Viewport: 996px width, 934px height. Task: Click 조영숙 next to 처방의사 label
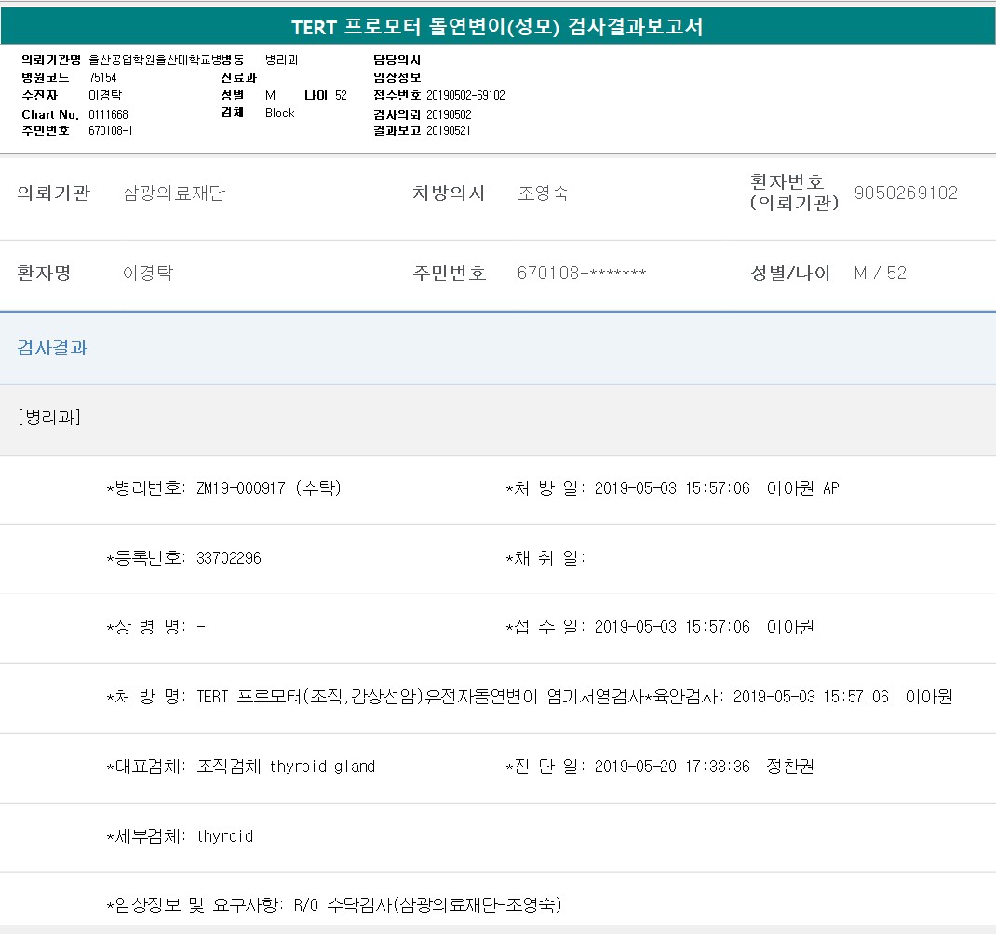[x=543, y=193]
